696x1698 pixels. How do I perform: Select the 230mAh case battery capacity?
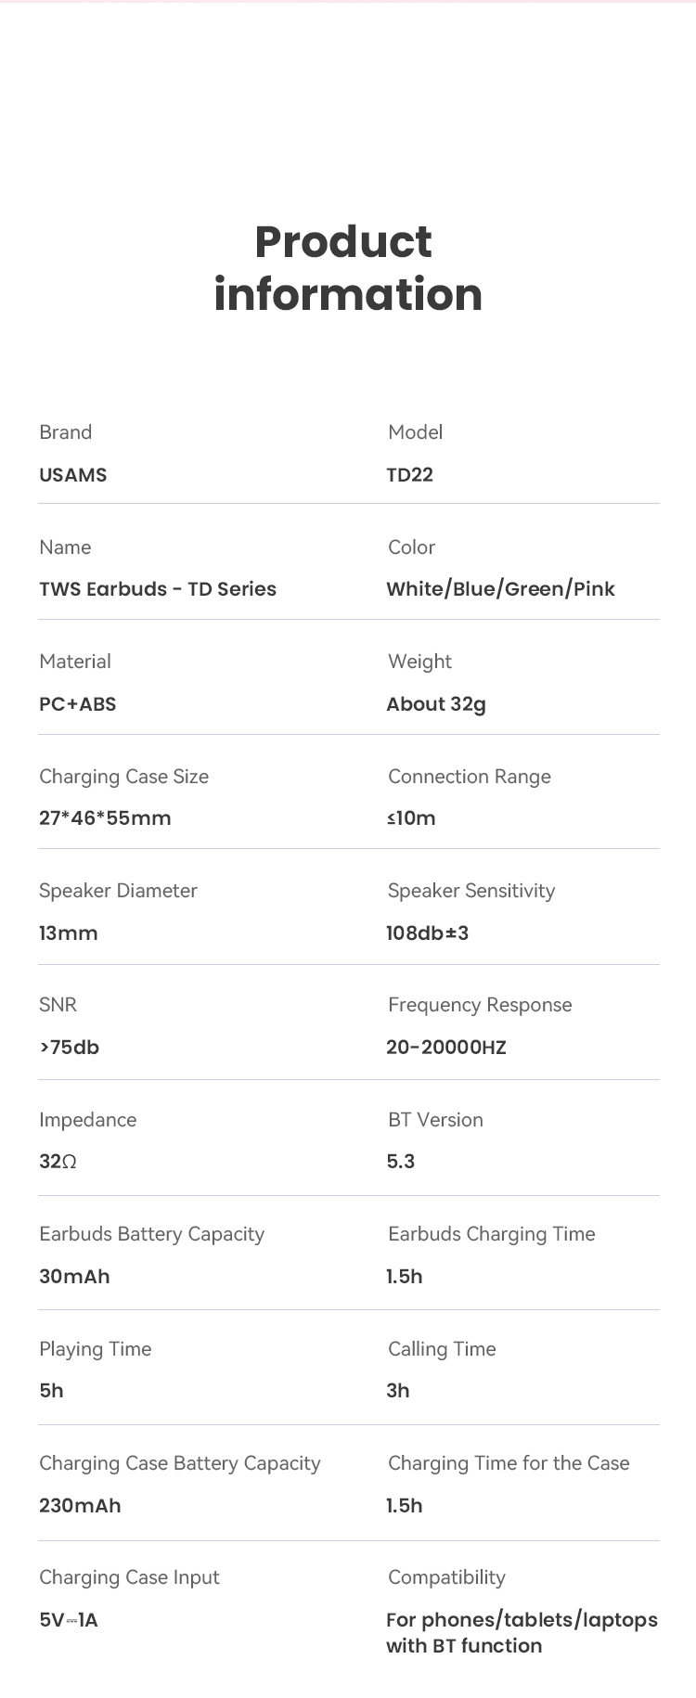(80, 1506)
